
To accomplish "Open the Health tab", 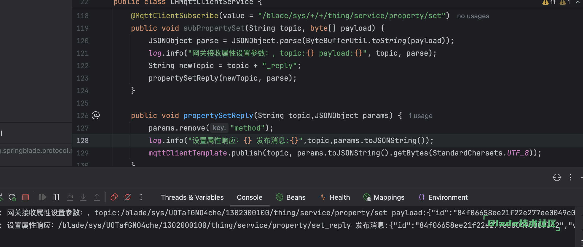I will [334, 197].
